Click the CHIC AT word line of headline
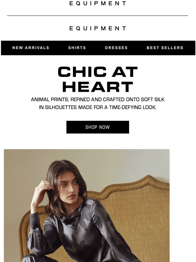Viewport: 196px width, 262px height. click(x=98, y=72)
